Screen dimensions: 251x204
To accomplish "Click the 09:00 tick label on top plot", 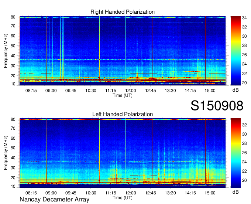I will tap(51, 91).
